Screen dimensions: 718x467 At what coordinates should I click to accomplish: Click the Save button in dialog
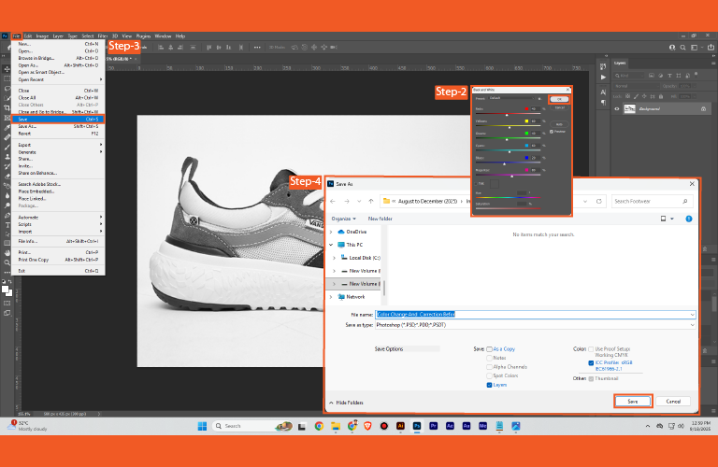pos(633,401)
